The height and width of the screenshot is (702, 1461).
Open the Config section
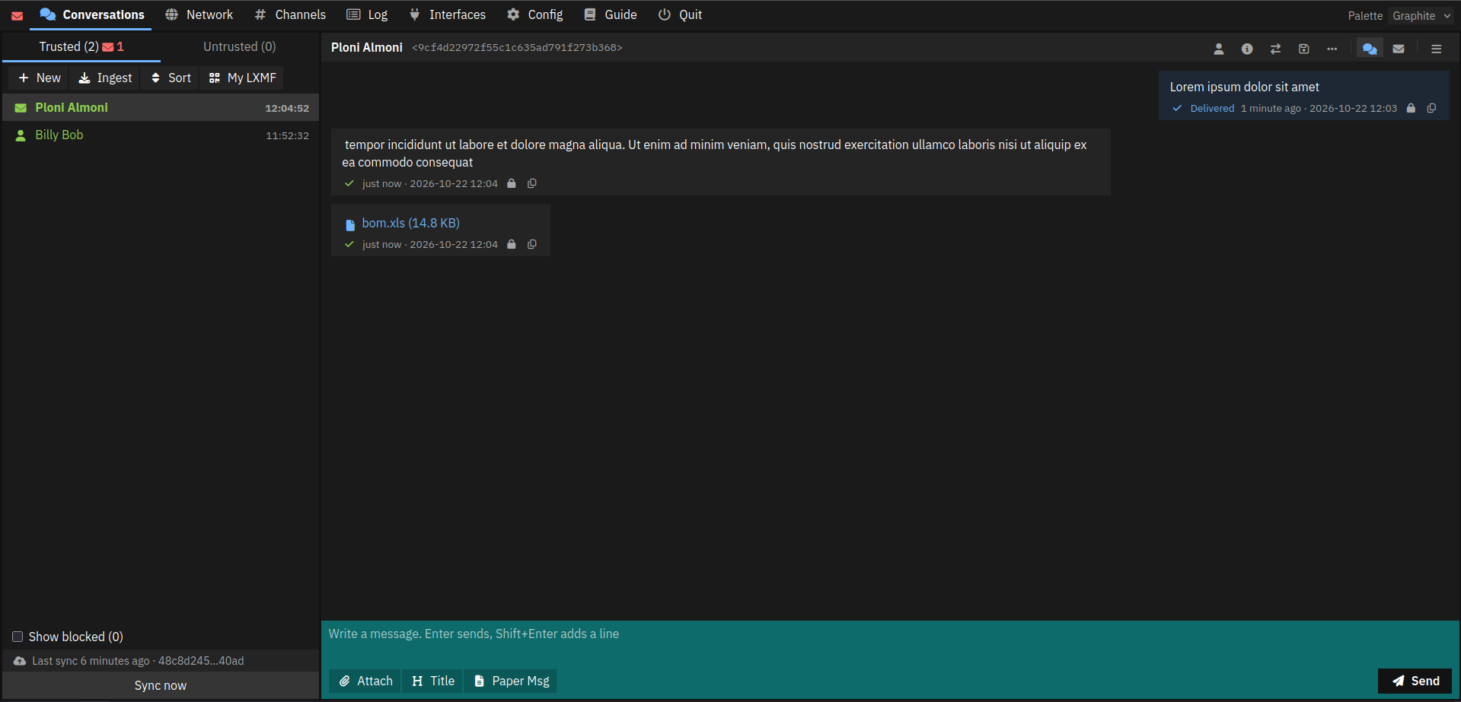[x=535, y=14]
